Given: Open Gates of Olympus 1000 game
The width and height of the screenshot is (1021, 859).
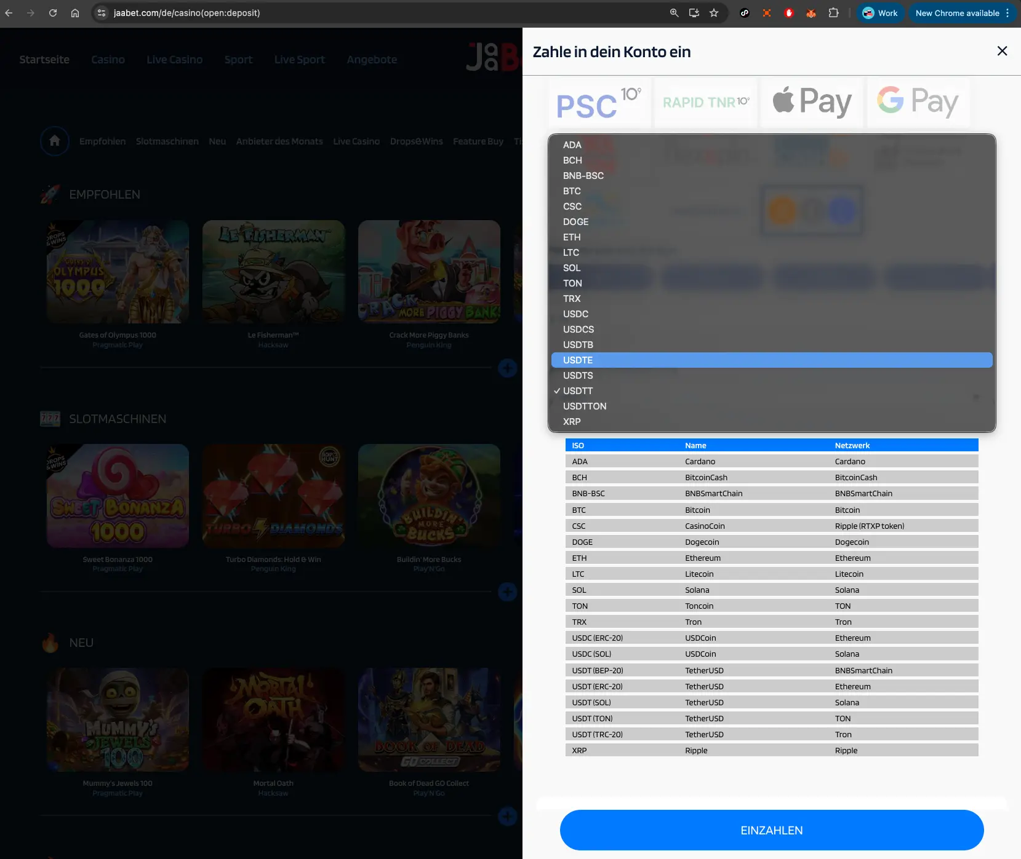Looking at the screenshot, I should pos(118,272).
